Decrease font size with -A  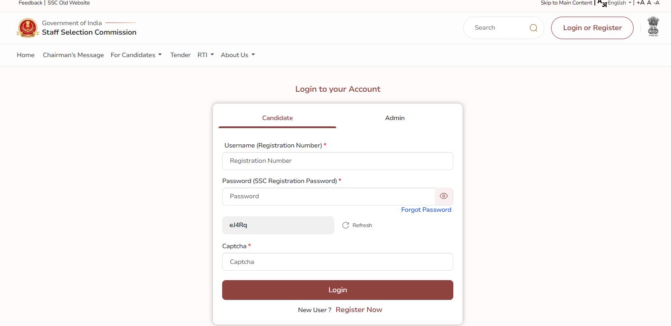click(x=657, y=3)
